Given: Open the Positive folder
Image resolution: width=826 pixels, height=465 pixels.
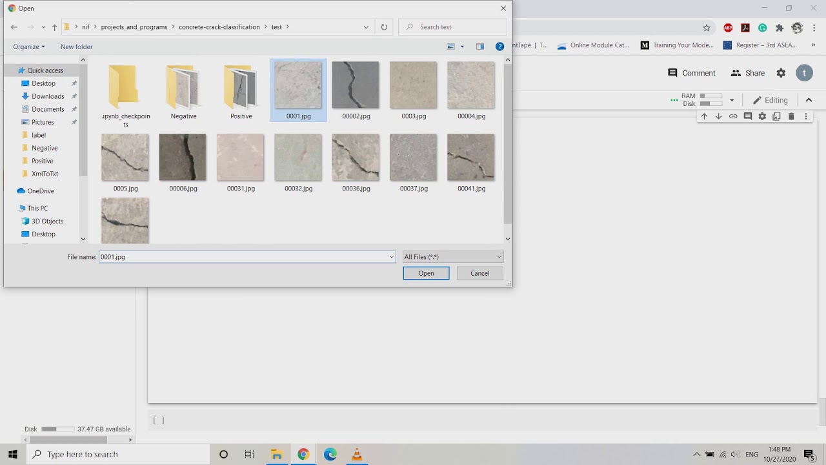Looking at the screenshot, I should [x=241, y=90].
